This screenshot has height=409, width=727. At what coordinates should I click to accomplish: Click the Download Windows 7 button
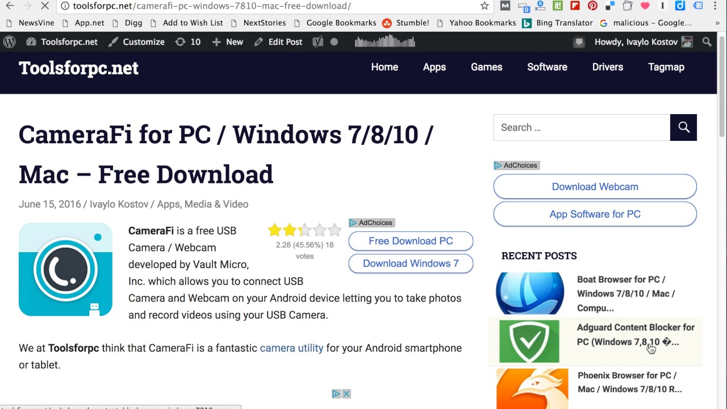tap(411, 264)
